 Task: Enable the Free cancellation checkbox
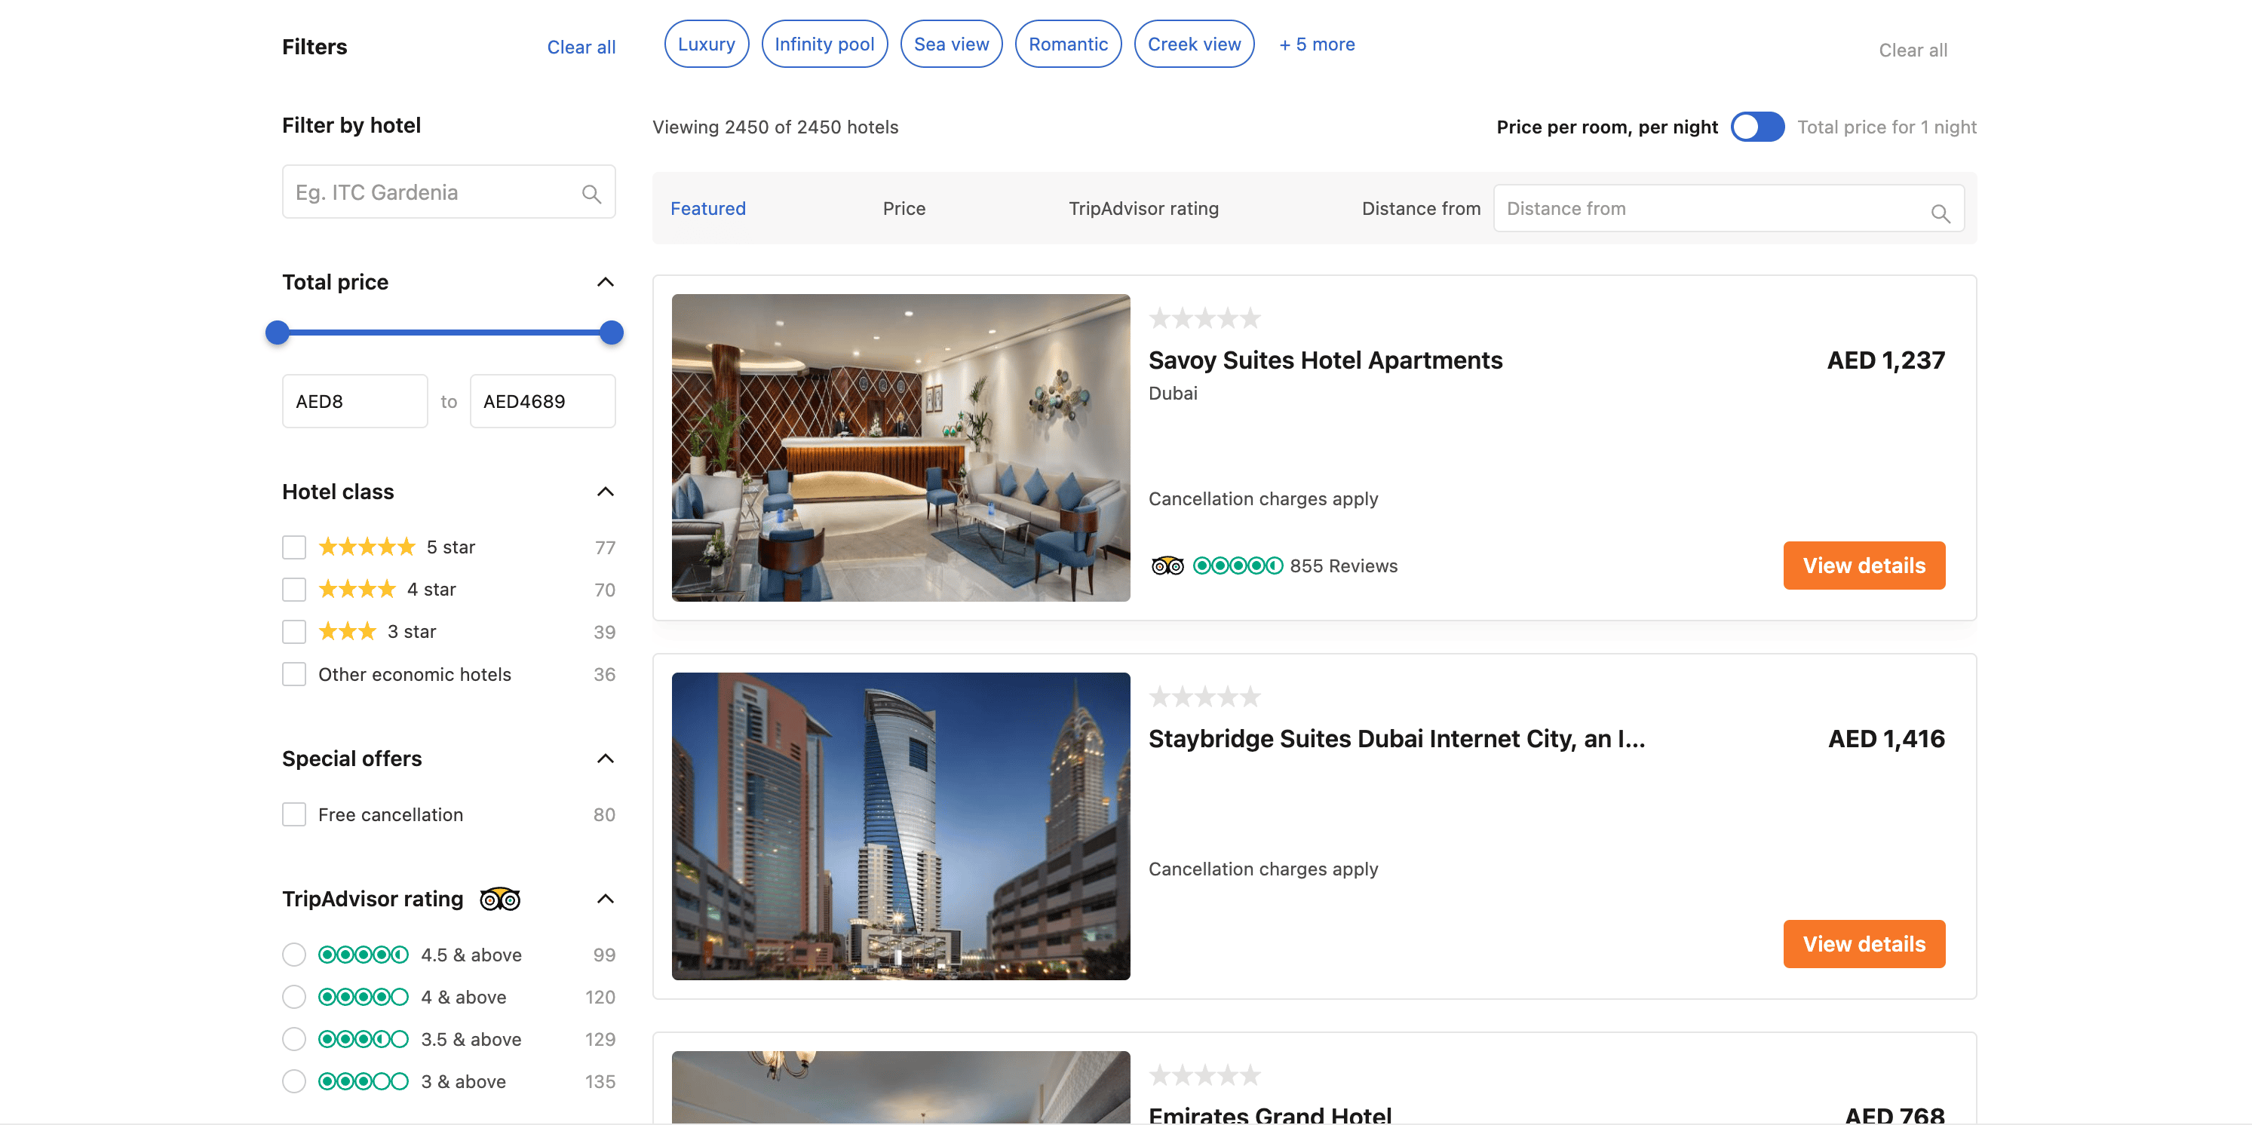(293, 814)
